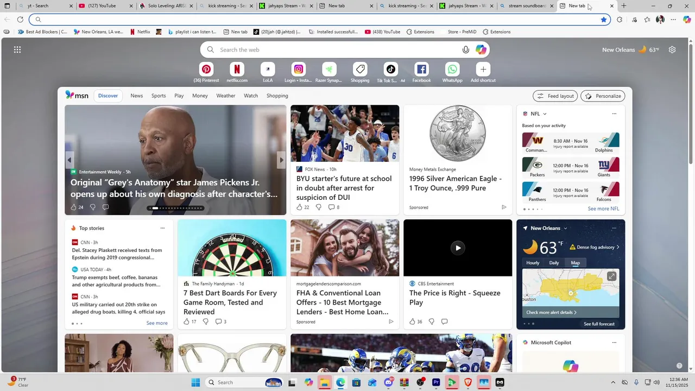Open comments on the Dart Boards article
The height and width of the screenshot is (391, 695).
coord(218,322)
